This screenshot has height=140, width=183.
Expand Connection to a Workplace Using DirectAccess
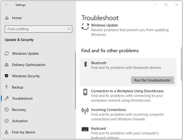(128, 96)
